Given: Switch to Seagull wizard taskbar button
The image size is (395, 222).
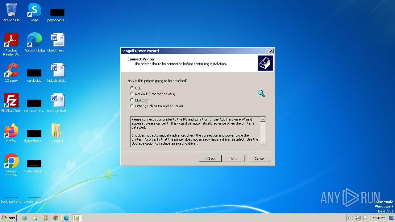Looking at the screenshot, I should (77, 218).
